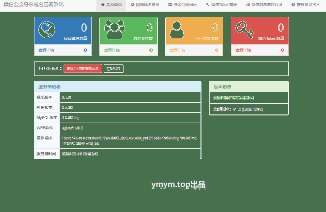Click the 0 count on the red card
The image size is (326, 212).
point(281,28)
